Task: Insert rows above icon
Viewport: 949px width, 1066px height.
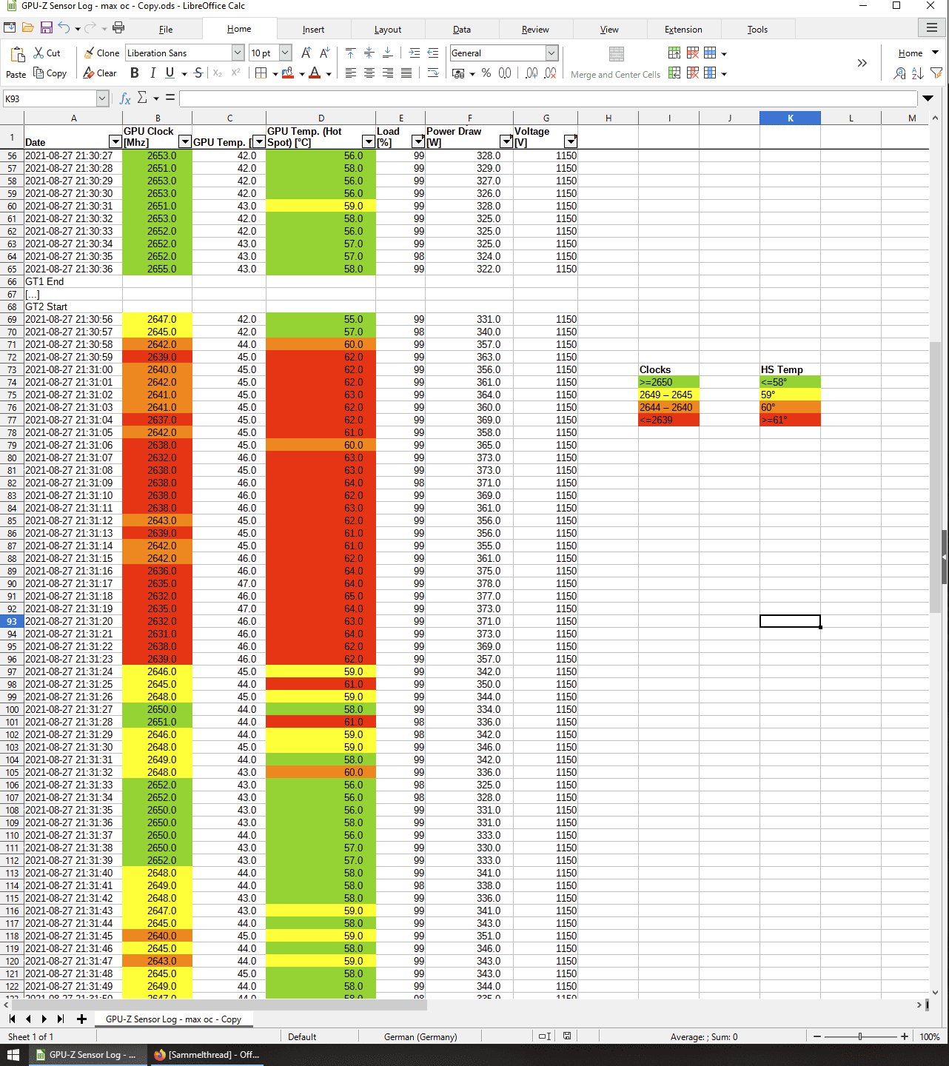Action: tap(674, 53)
